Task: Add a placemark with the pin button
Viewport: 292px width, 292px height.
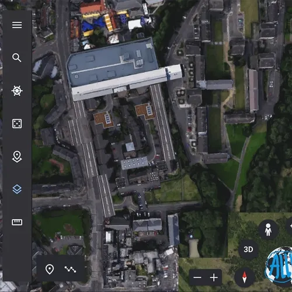Action: click(50, 269)
